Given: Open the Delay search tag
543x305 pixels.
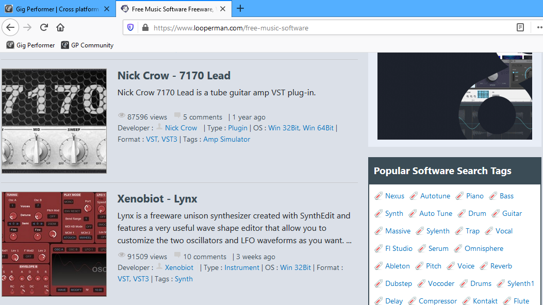Looking at the screenshot, I should coord(394,301).
